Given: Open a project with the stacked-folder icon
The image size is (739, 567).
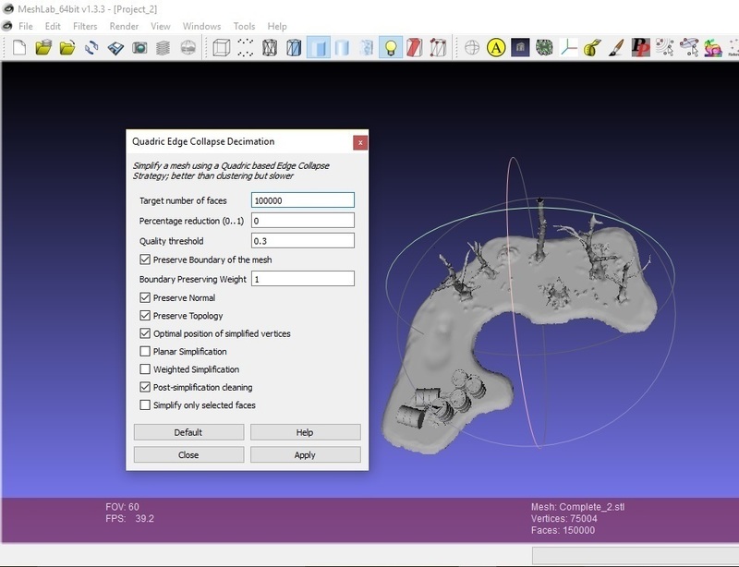Looking at the screenshot, I should click(x=43, y=48).
